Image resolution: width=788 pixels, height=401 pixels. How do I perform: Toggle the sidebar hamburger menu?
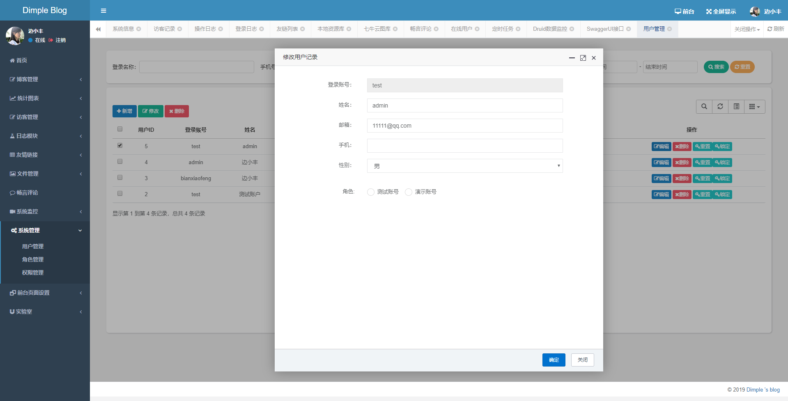[103, 11]
